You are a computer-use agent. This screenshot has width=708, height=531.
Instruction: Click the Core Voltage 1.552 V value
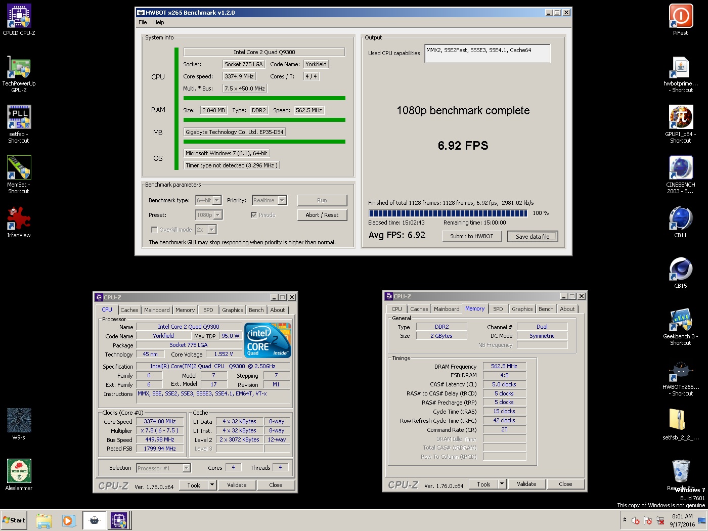pos(224,354)
